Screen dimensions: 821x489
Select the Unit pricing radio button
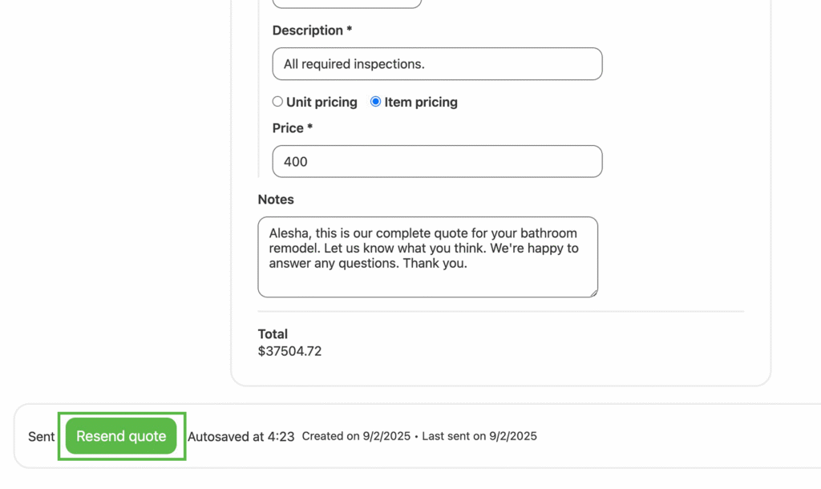click(x=277, y=102)
